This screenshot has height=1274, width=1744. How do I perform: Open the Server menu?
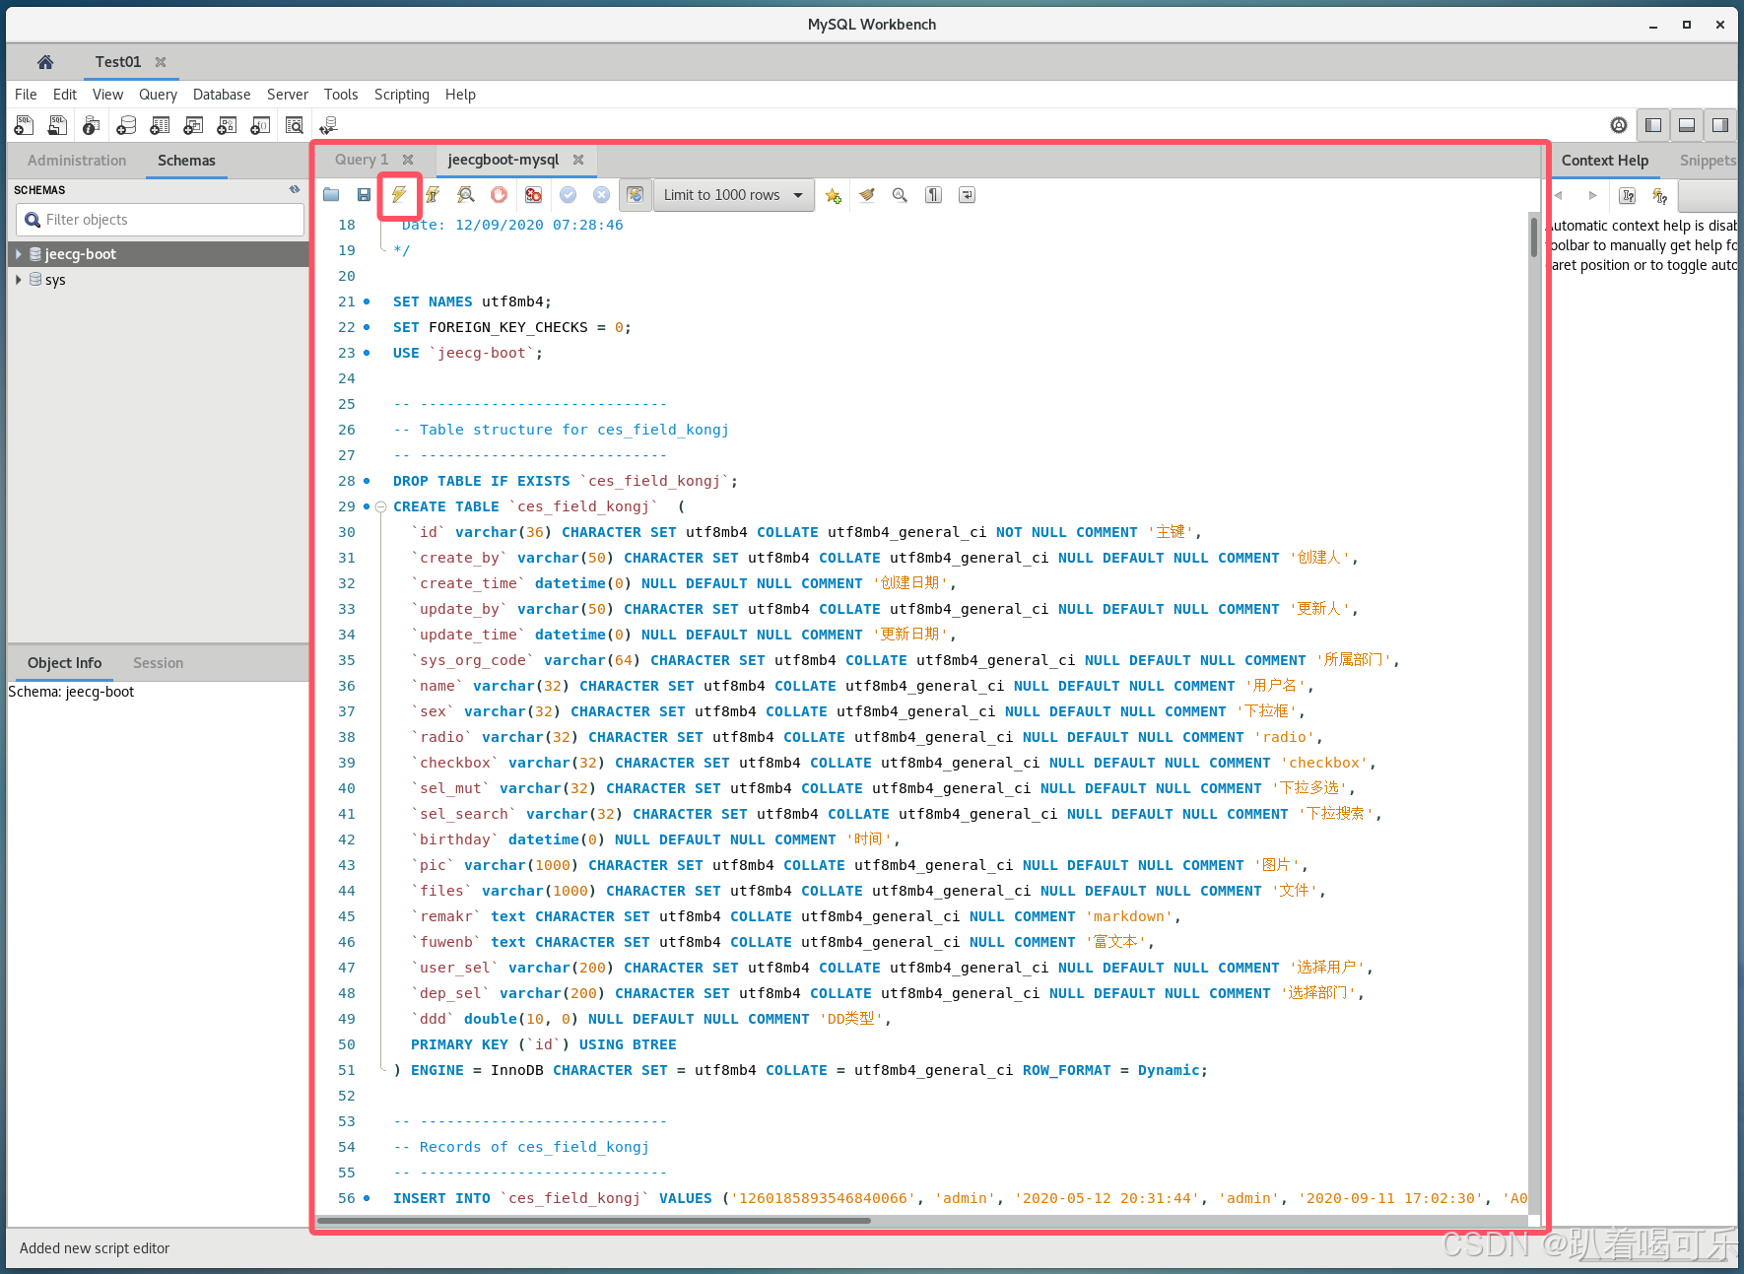288,95
